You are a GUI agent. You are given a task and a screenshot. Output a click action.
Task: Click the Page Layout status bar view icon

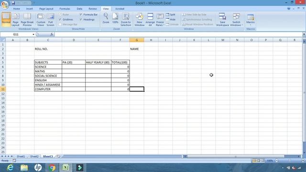[x=258, y=161]
